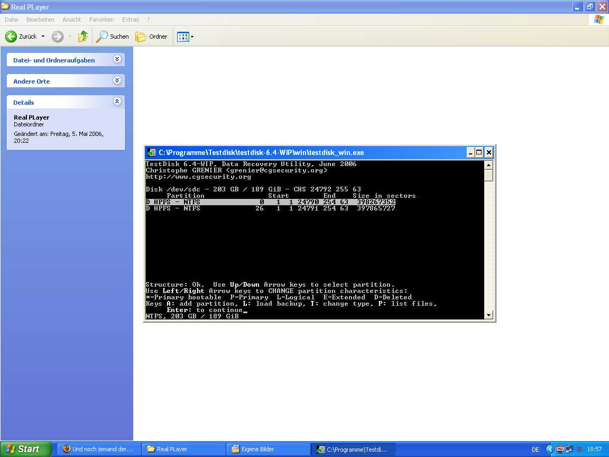The width and height of the screenshot is (609, 457).
Task: Click Andere Orte header text
Action: tap(32, 81)
